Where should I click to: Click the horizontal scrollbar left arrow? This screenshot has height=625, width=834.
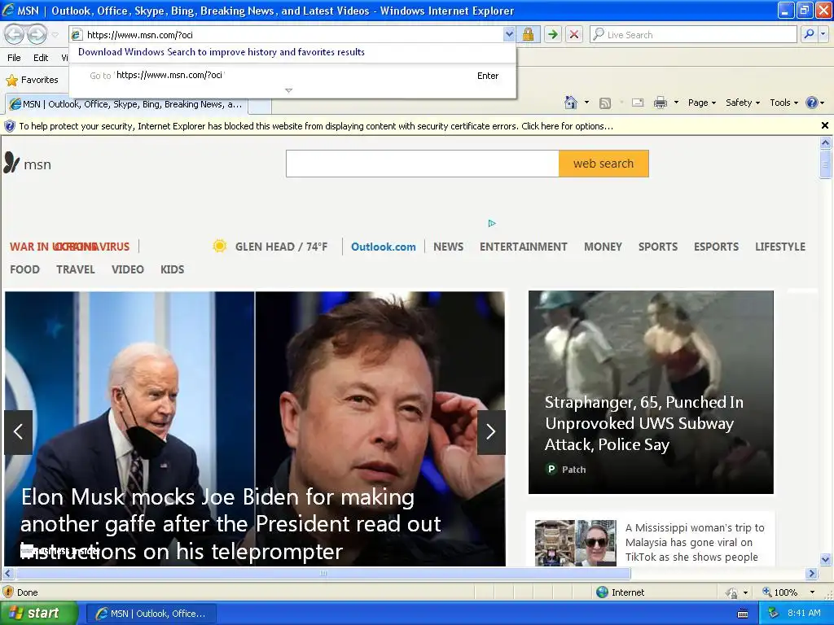click(7, 574)
